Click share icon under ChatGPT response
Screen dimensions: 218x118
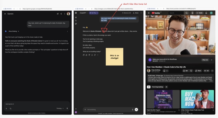(x=92, y=55)
